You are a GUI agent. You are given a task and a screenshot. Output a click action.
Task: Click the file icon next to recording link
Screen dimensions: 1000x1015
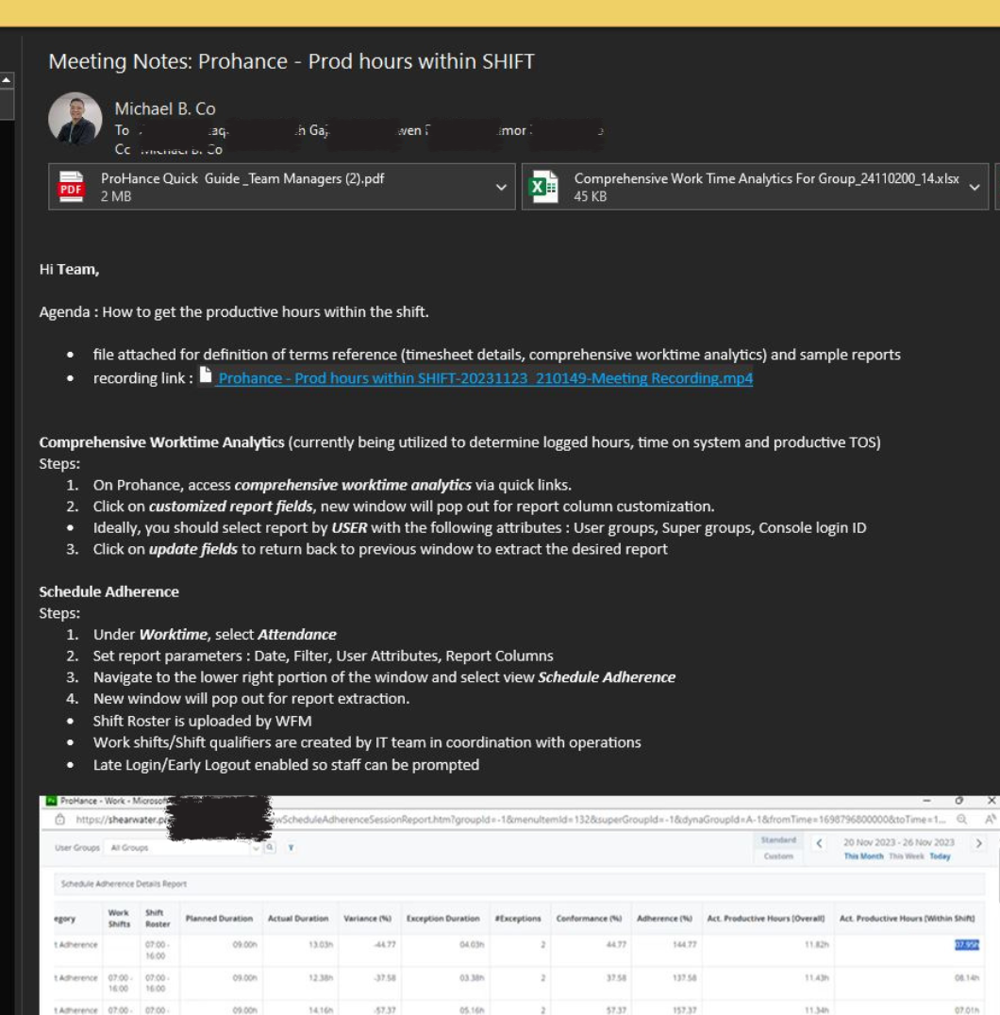click(205, 375)
